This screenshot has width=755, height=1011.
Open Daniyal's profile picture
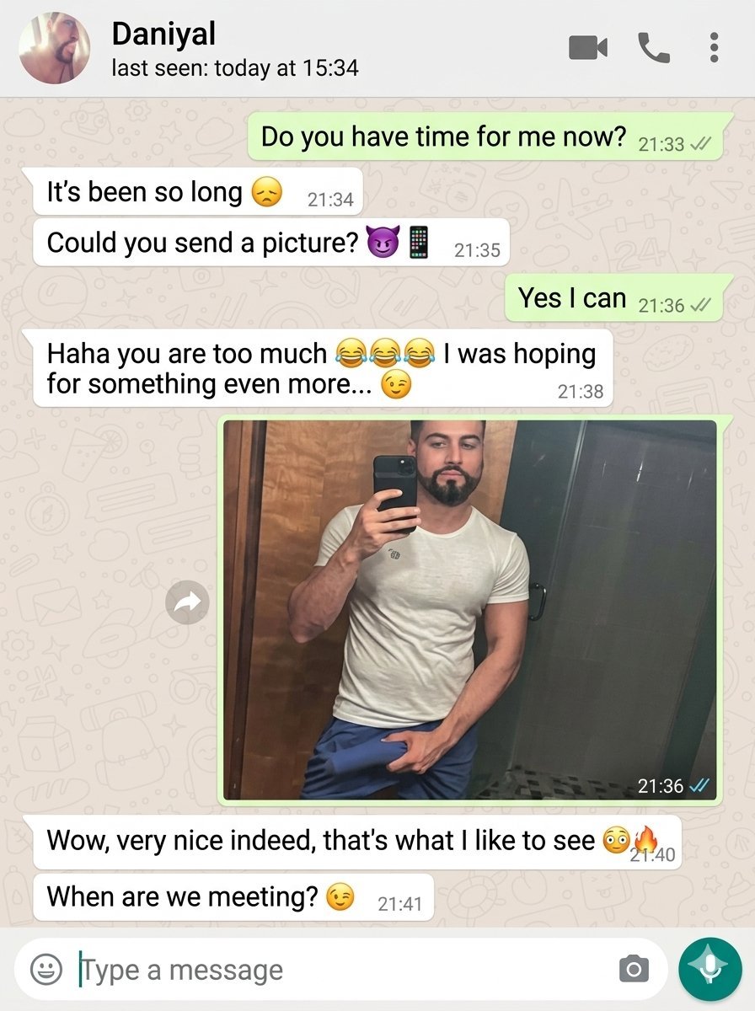tap(54, 48)
